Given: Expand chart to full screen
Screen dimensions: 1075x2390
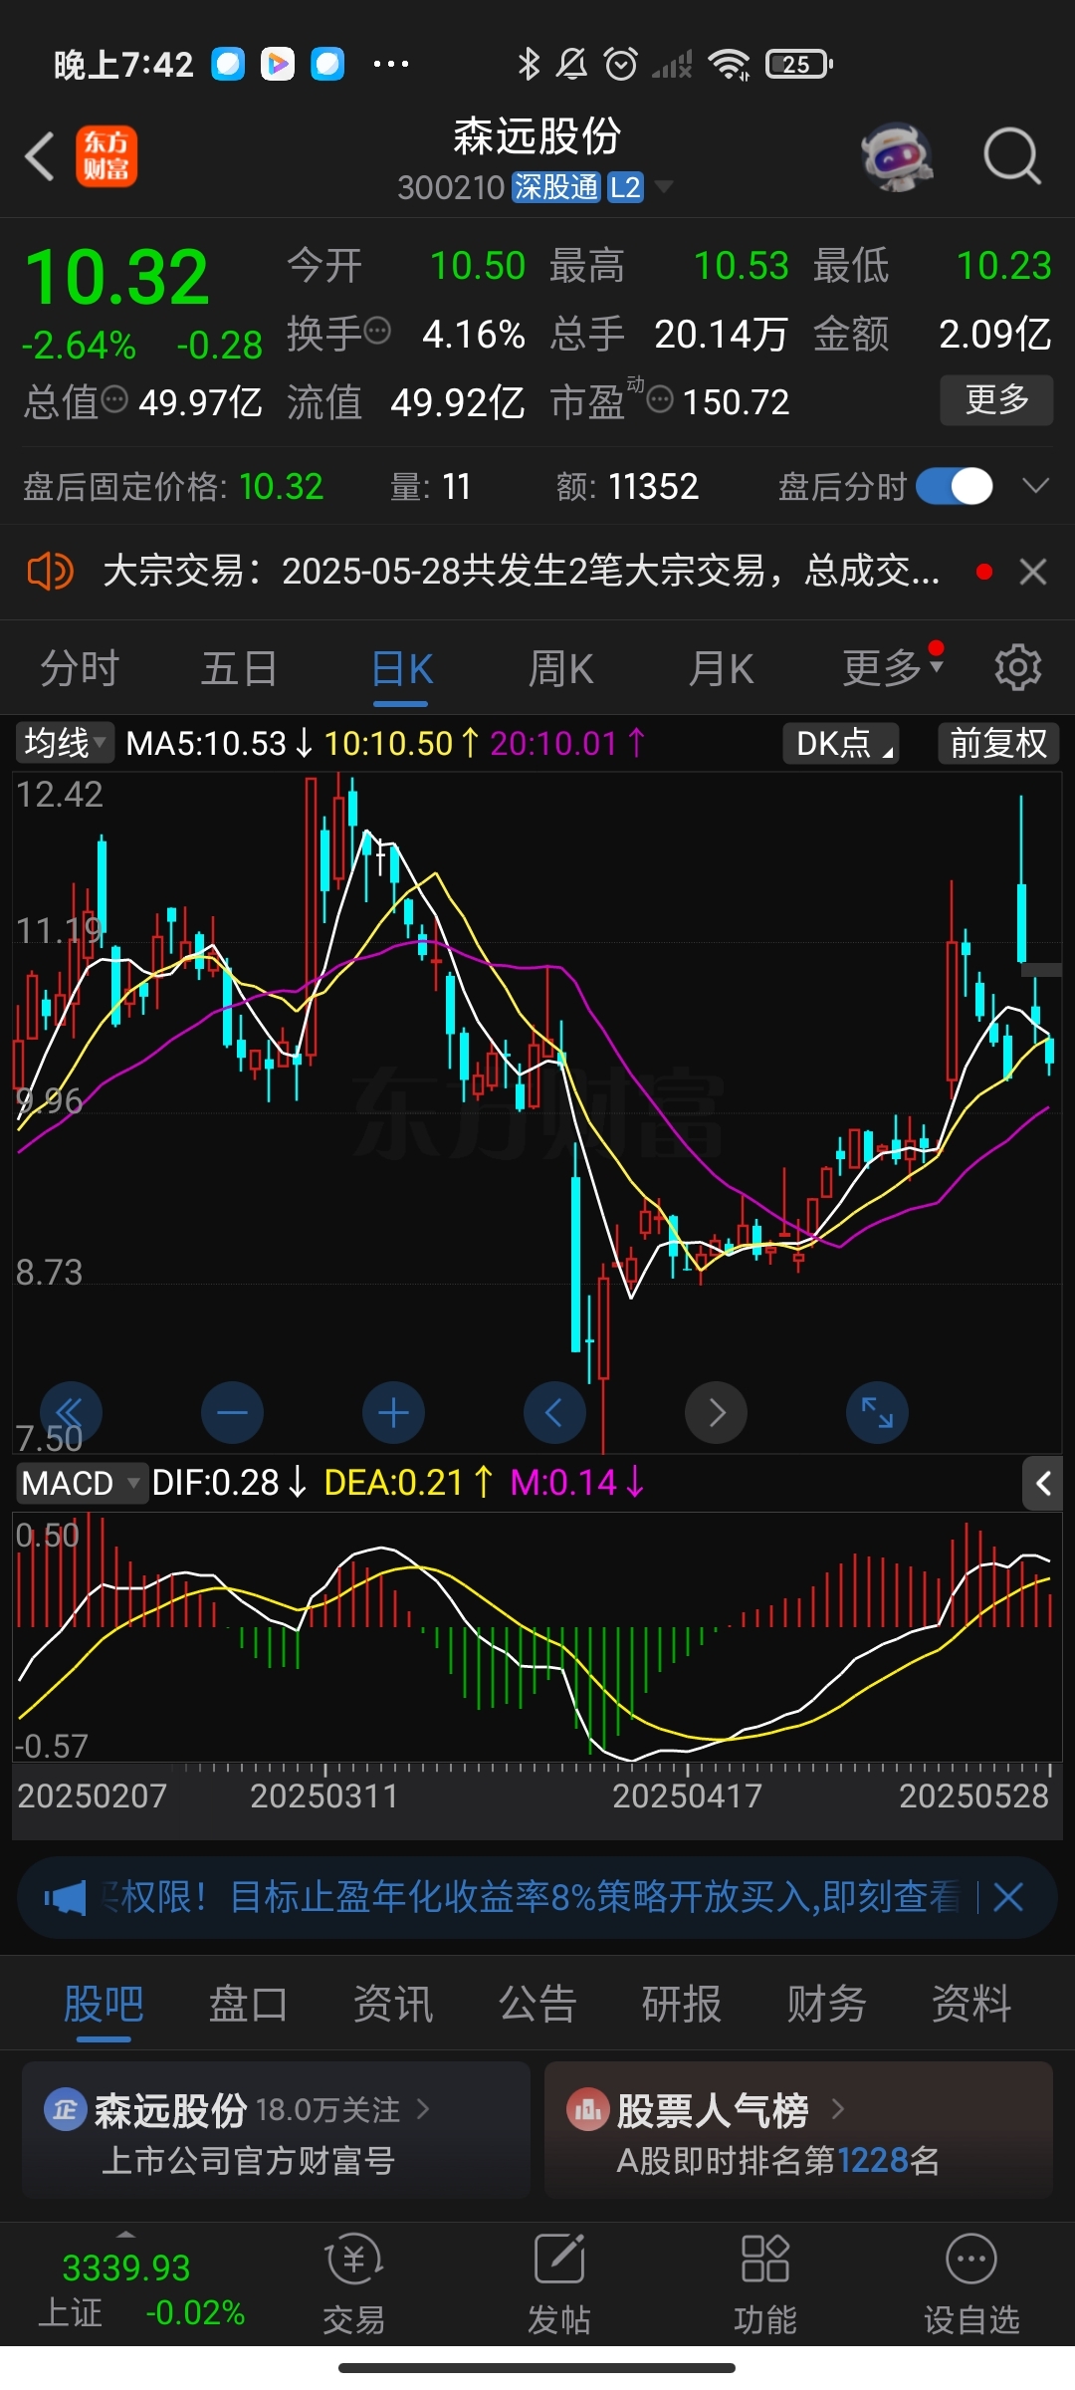Looking at the screenshot, I should click(x=877, y=1412).
